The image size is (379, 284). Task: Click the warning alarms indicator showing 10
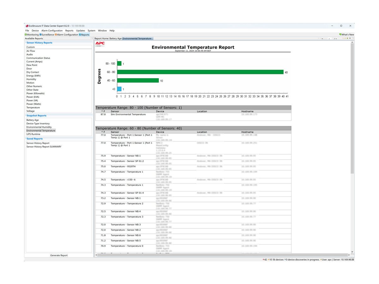[x=270, y=259]
